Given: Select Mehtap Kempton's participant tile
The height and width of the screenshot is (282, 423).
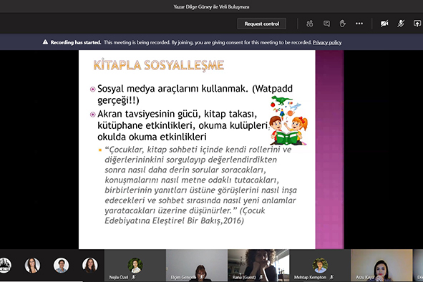Looking at the screenshot, I should pyautogui.click(x=320, y=266).
